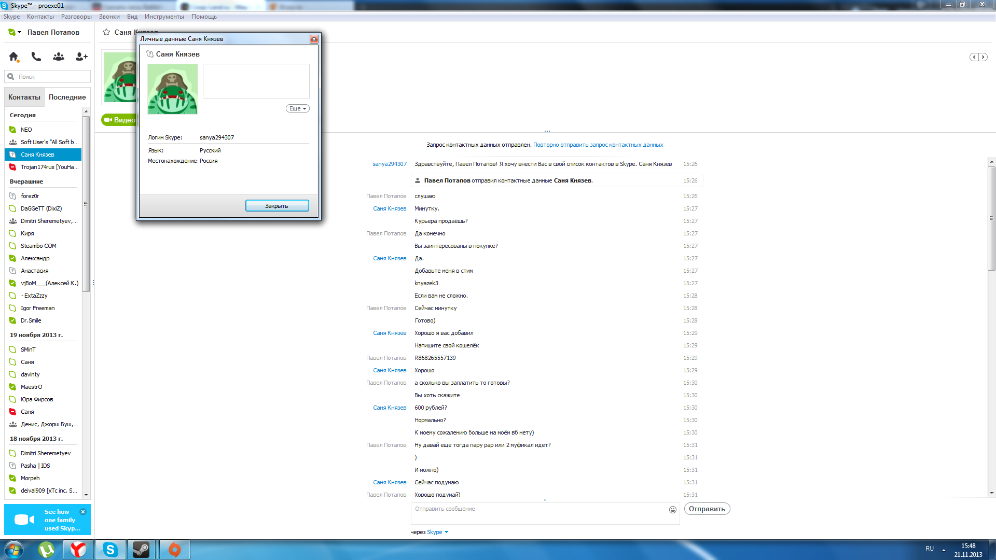Viewport: 996px width, 560px height.
Task: Open Yandex browser from the taskbar
Action: (x=78, y=550)
